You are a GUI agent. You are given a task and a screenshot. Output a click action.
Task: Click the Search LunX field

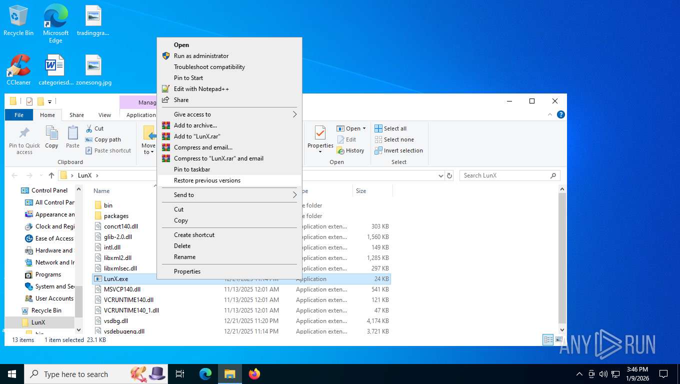click(x=509, y=175)
